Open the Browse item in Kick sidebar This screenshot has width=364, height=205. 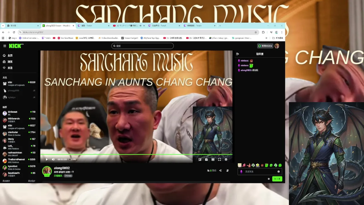click(x=8, y=62)
